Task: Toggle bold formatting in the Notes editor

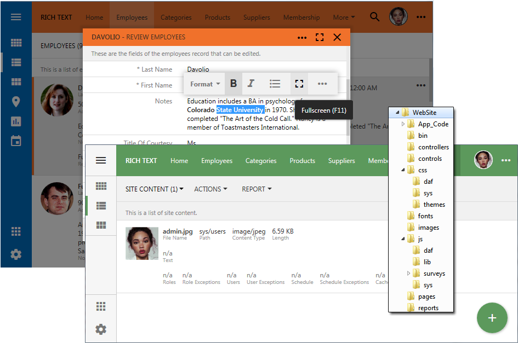Action: [233, 84]
